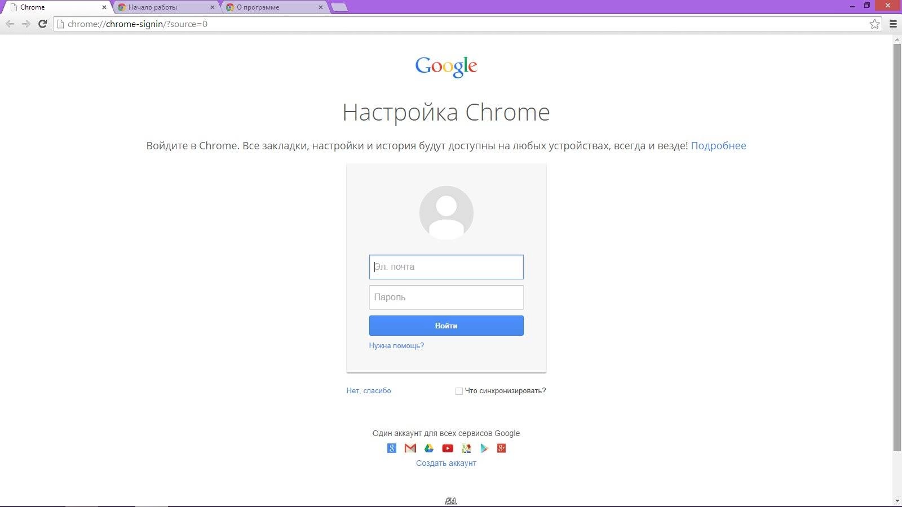Click the page icon in address bar
The height and width of the screenshot is (507, 902).
coord(61,24)
